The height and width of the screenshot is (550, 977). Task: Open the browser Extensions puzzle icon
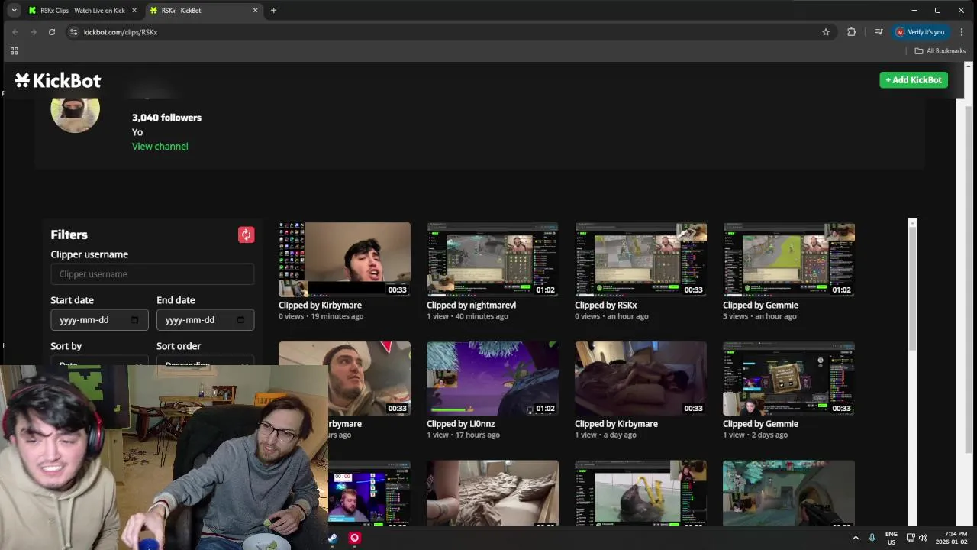pyautogui.click(x=852, y=32)
